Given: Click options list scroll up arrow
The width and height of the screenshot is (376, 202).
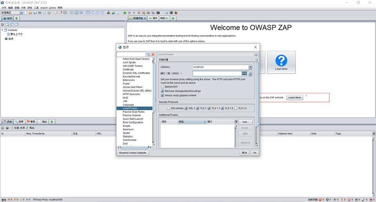Looking at the screenshot, I should (154, 59).
